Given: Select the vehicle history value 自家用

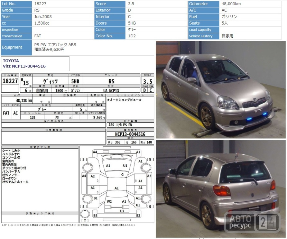Looking at the screenshot, I should [227, 36].
